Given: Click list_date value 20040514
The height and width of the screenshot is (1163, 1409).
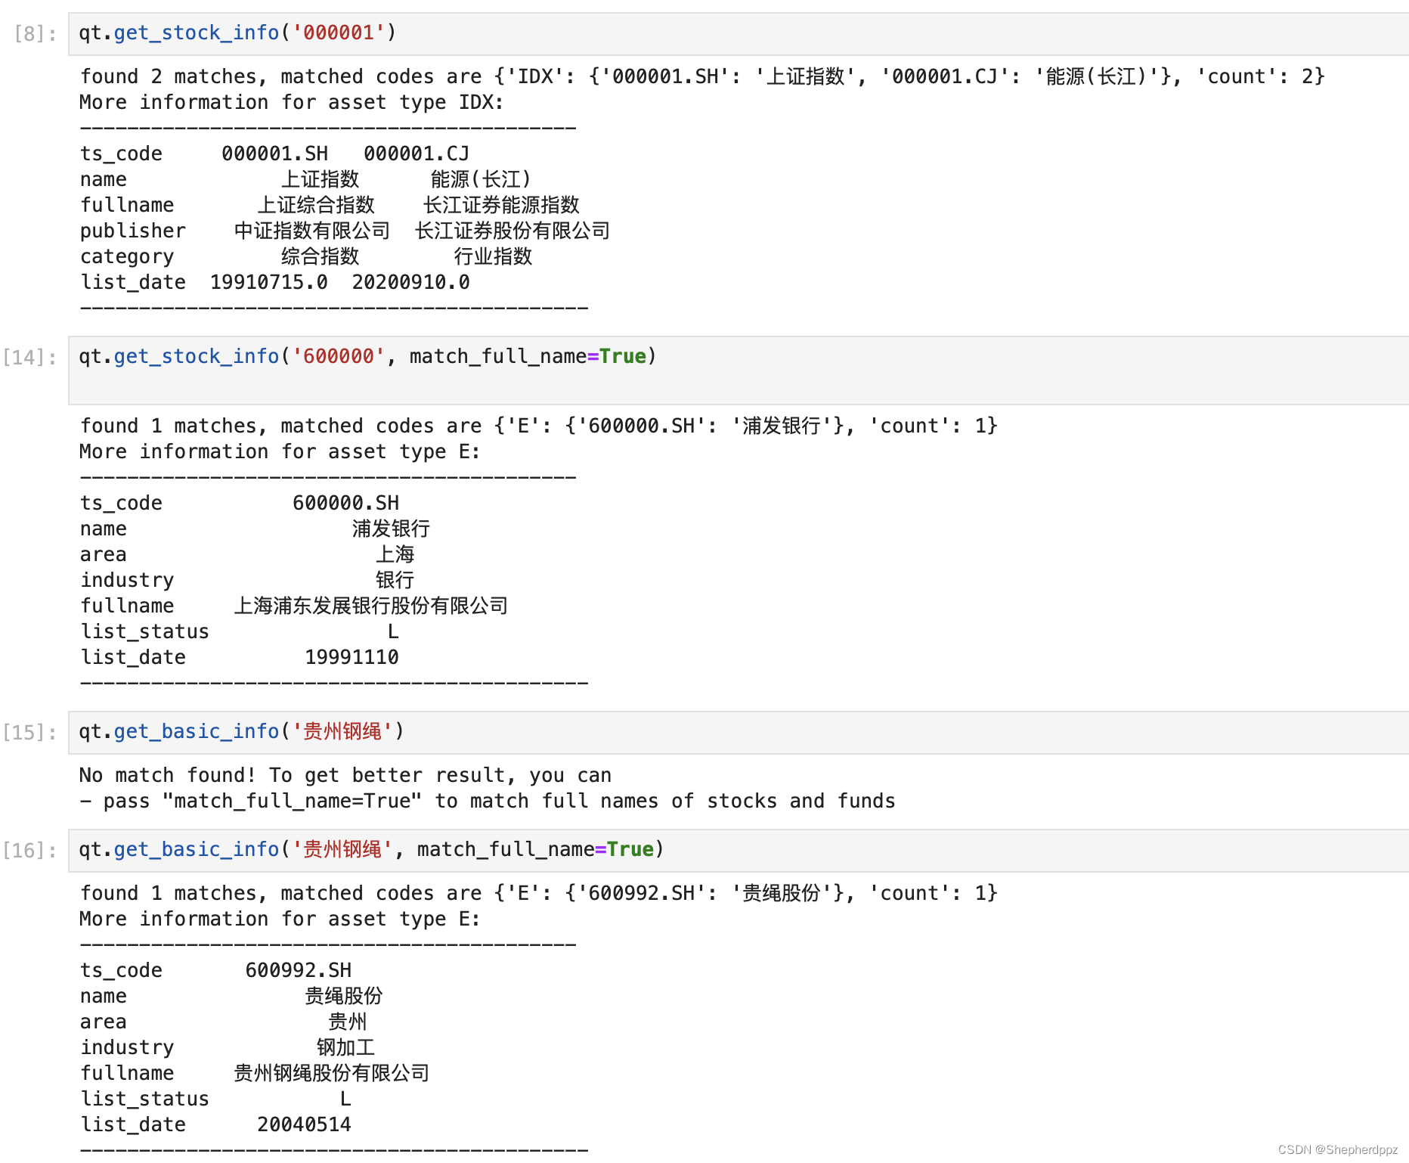Looking at the screenshot, I should pos(304,1125).
